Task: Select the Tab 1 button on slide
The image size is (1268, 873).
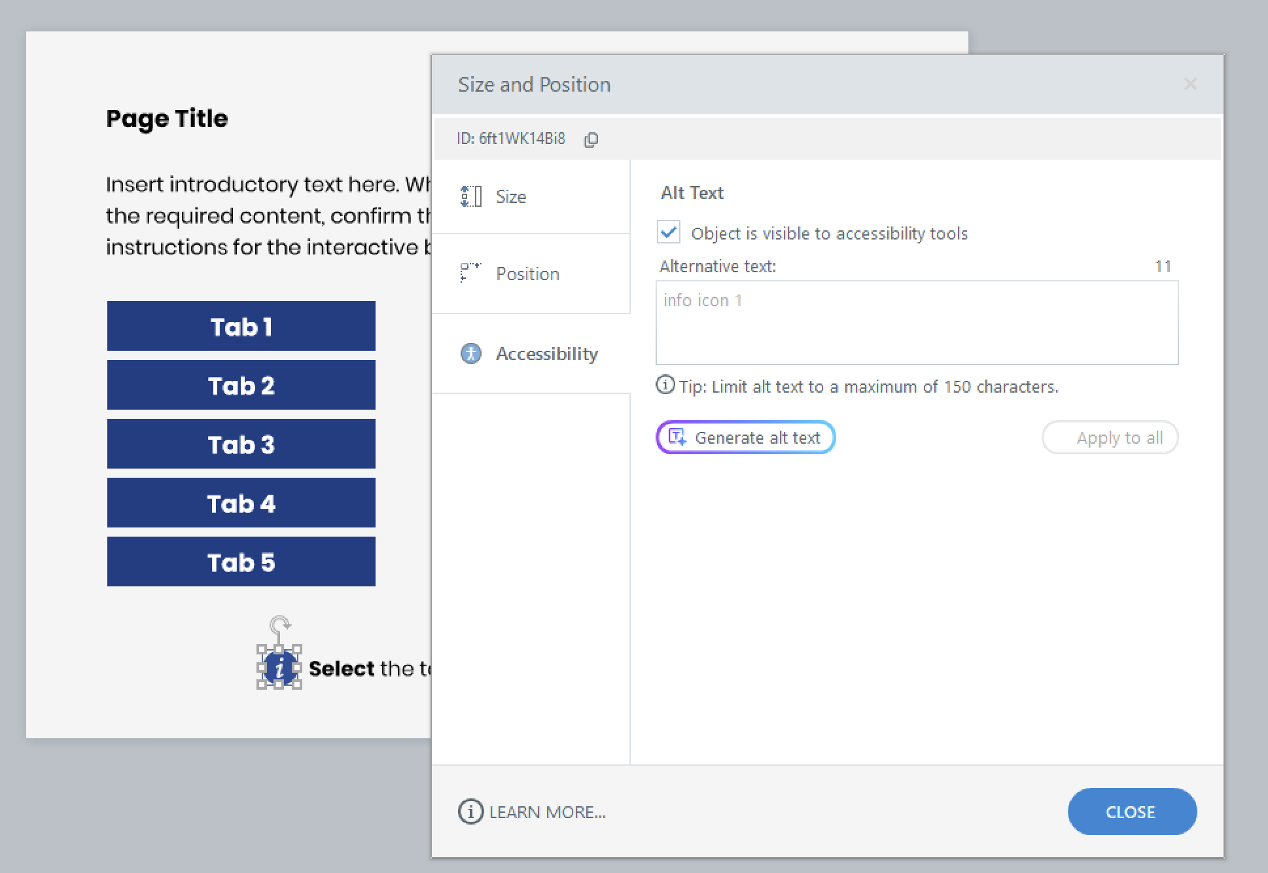Action: pos(241,327)
